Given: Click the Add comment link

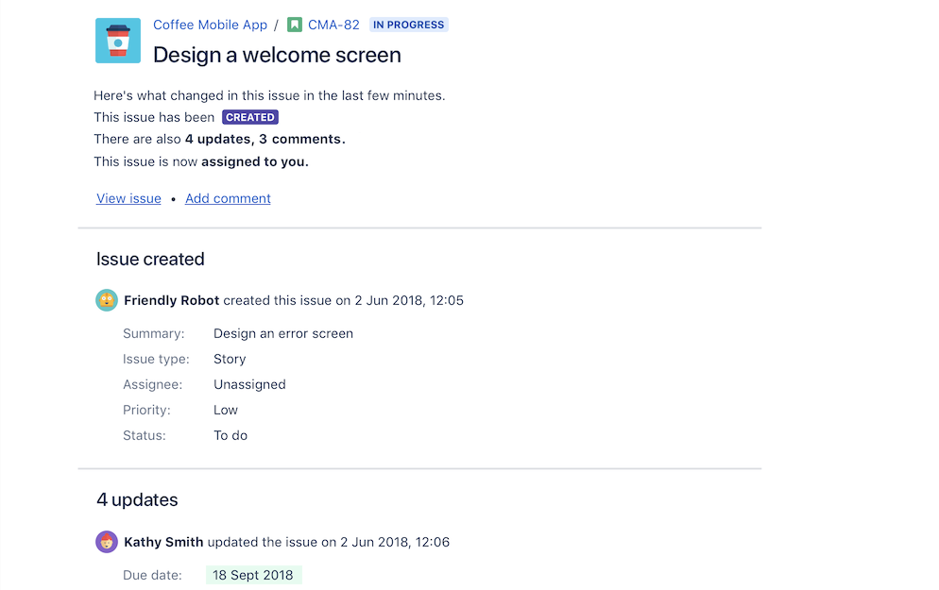Looking at the screenshot, I should click(228, 198).
